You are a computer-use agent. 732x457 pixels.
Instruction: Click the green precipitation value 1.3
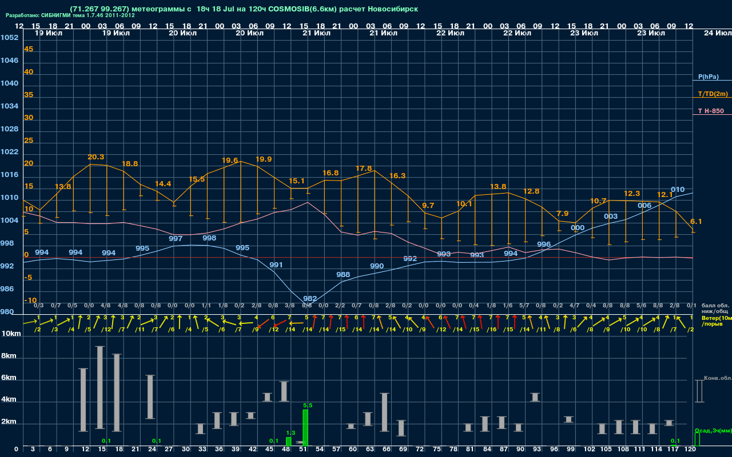pos(291,433)
